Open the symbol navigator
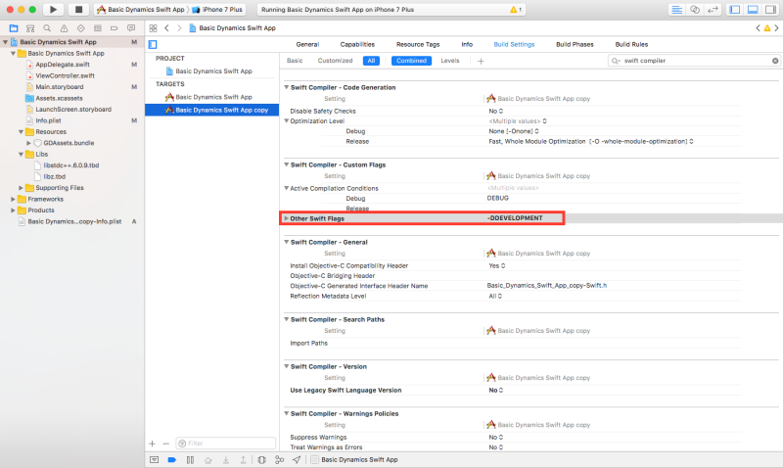The image size is (783, 468). 30,28
